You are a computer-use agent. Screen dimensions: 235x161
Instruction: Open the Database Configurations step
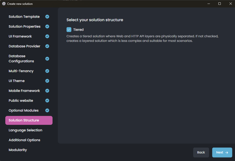[x=21, y=59]
